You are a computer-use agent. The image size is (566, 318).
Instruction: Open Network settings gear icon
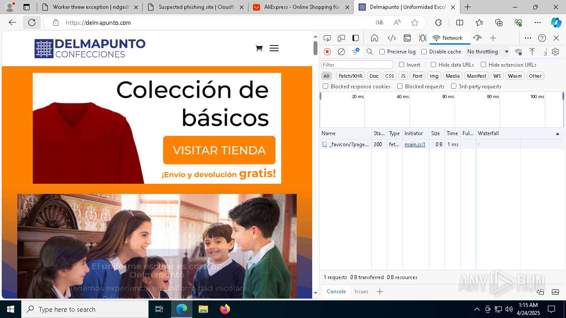(x=555, y=52)
